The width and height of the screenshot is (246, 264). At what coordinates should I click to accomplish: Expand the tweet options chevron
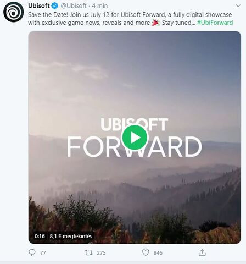(x=238, y=6)
